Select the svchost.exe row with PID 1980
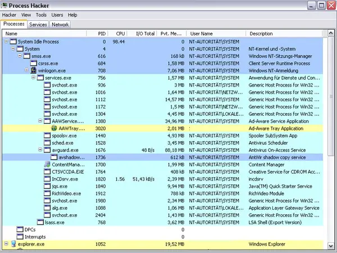The width and height of the screenshot is (337, 253). pos(162,201)
